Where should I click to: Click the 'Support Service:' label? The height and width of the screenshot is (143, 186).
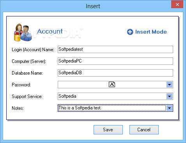27,97
